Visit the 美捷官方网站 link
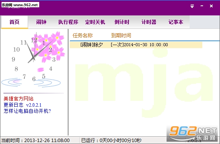Image resolution: width=220 pixels, height=144 pixels. coord(18,99)
